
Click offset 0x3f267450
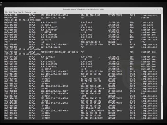coord(11,96)
